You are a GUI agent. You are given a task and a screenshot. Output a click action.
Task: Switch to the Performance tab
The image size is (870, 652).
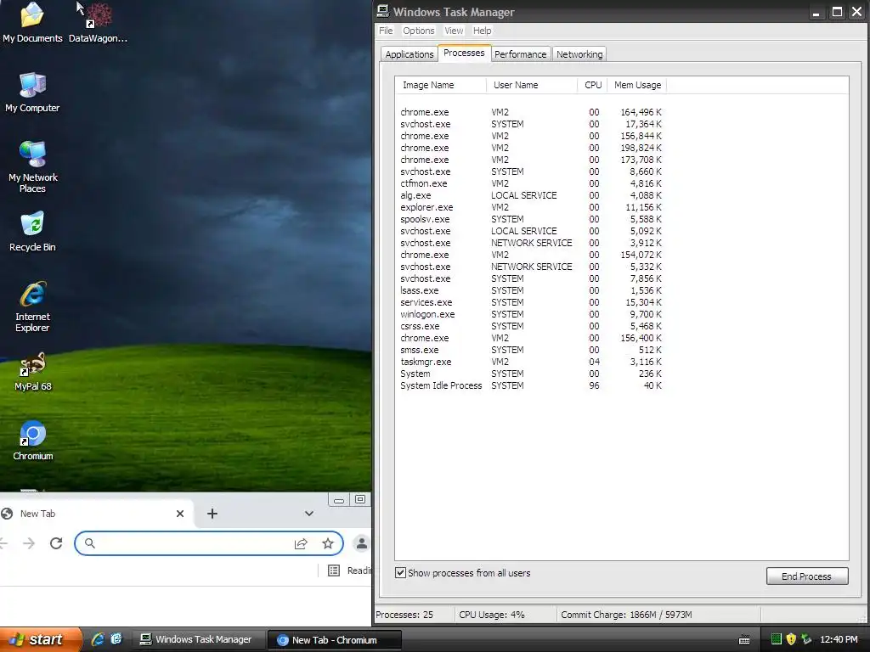520,53
